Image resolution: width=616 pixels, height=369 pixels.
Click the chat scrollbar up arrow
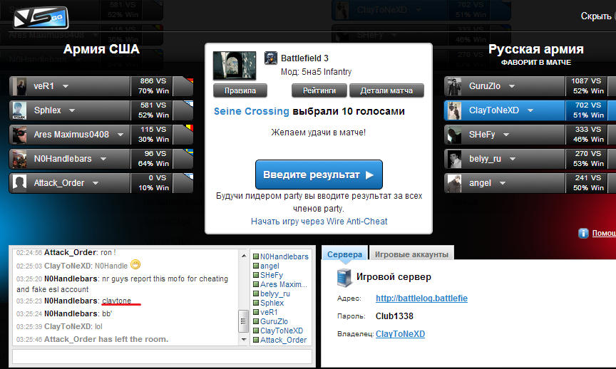point(244,256)
